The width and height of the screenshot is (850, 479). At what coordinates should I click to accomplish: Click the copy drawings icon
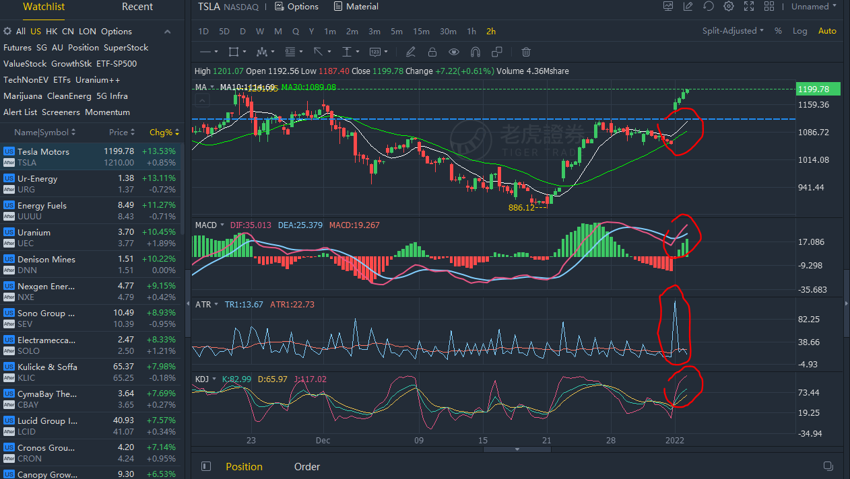497,52
